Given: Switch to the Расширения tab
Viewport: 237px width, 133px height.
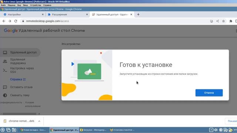Looking at the screenshot, I should point(67,14).
